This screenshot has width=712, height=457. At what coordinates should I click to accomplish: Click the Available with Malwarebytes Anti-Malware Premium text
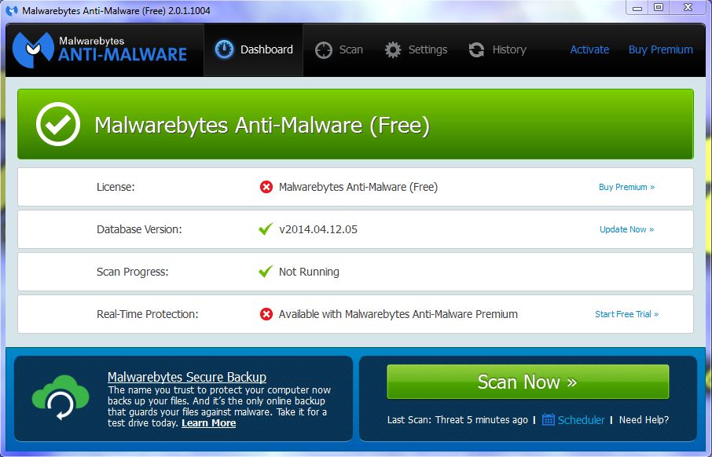click(x=398, y=314)
